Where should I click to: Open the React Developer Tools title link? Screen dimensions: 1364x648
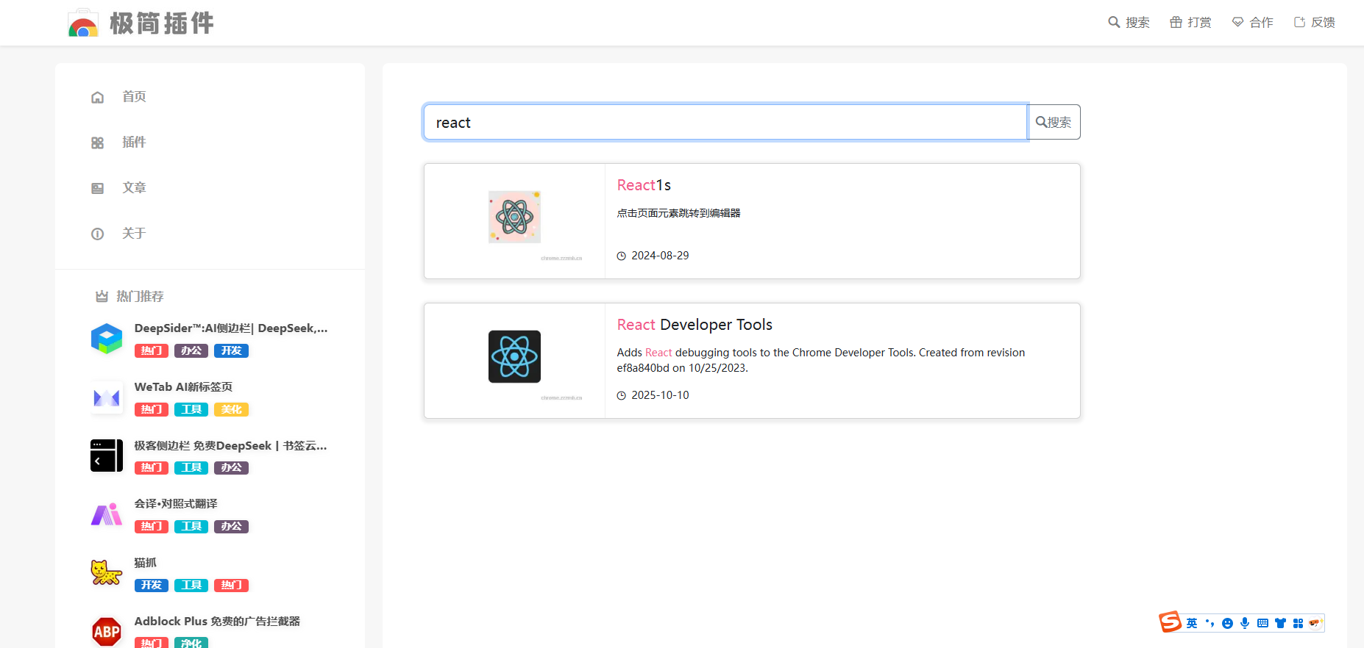[695, 325]
